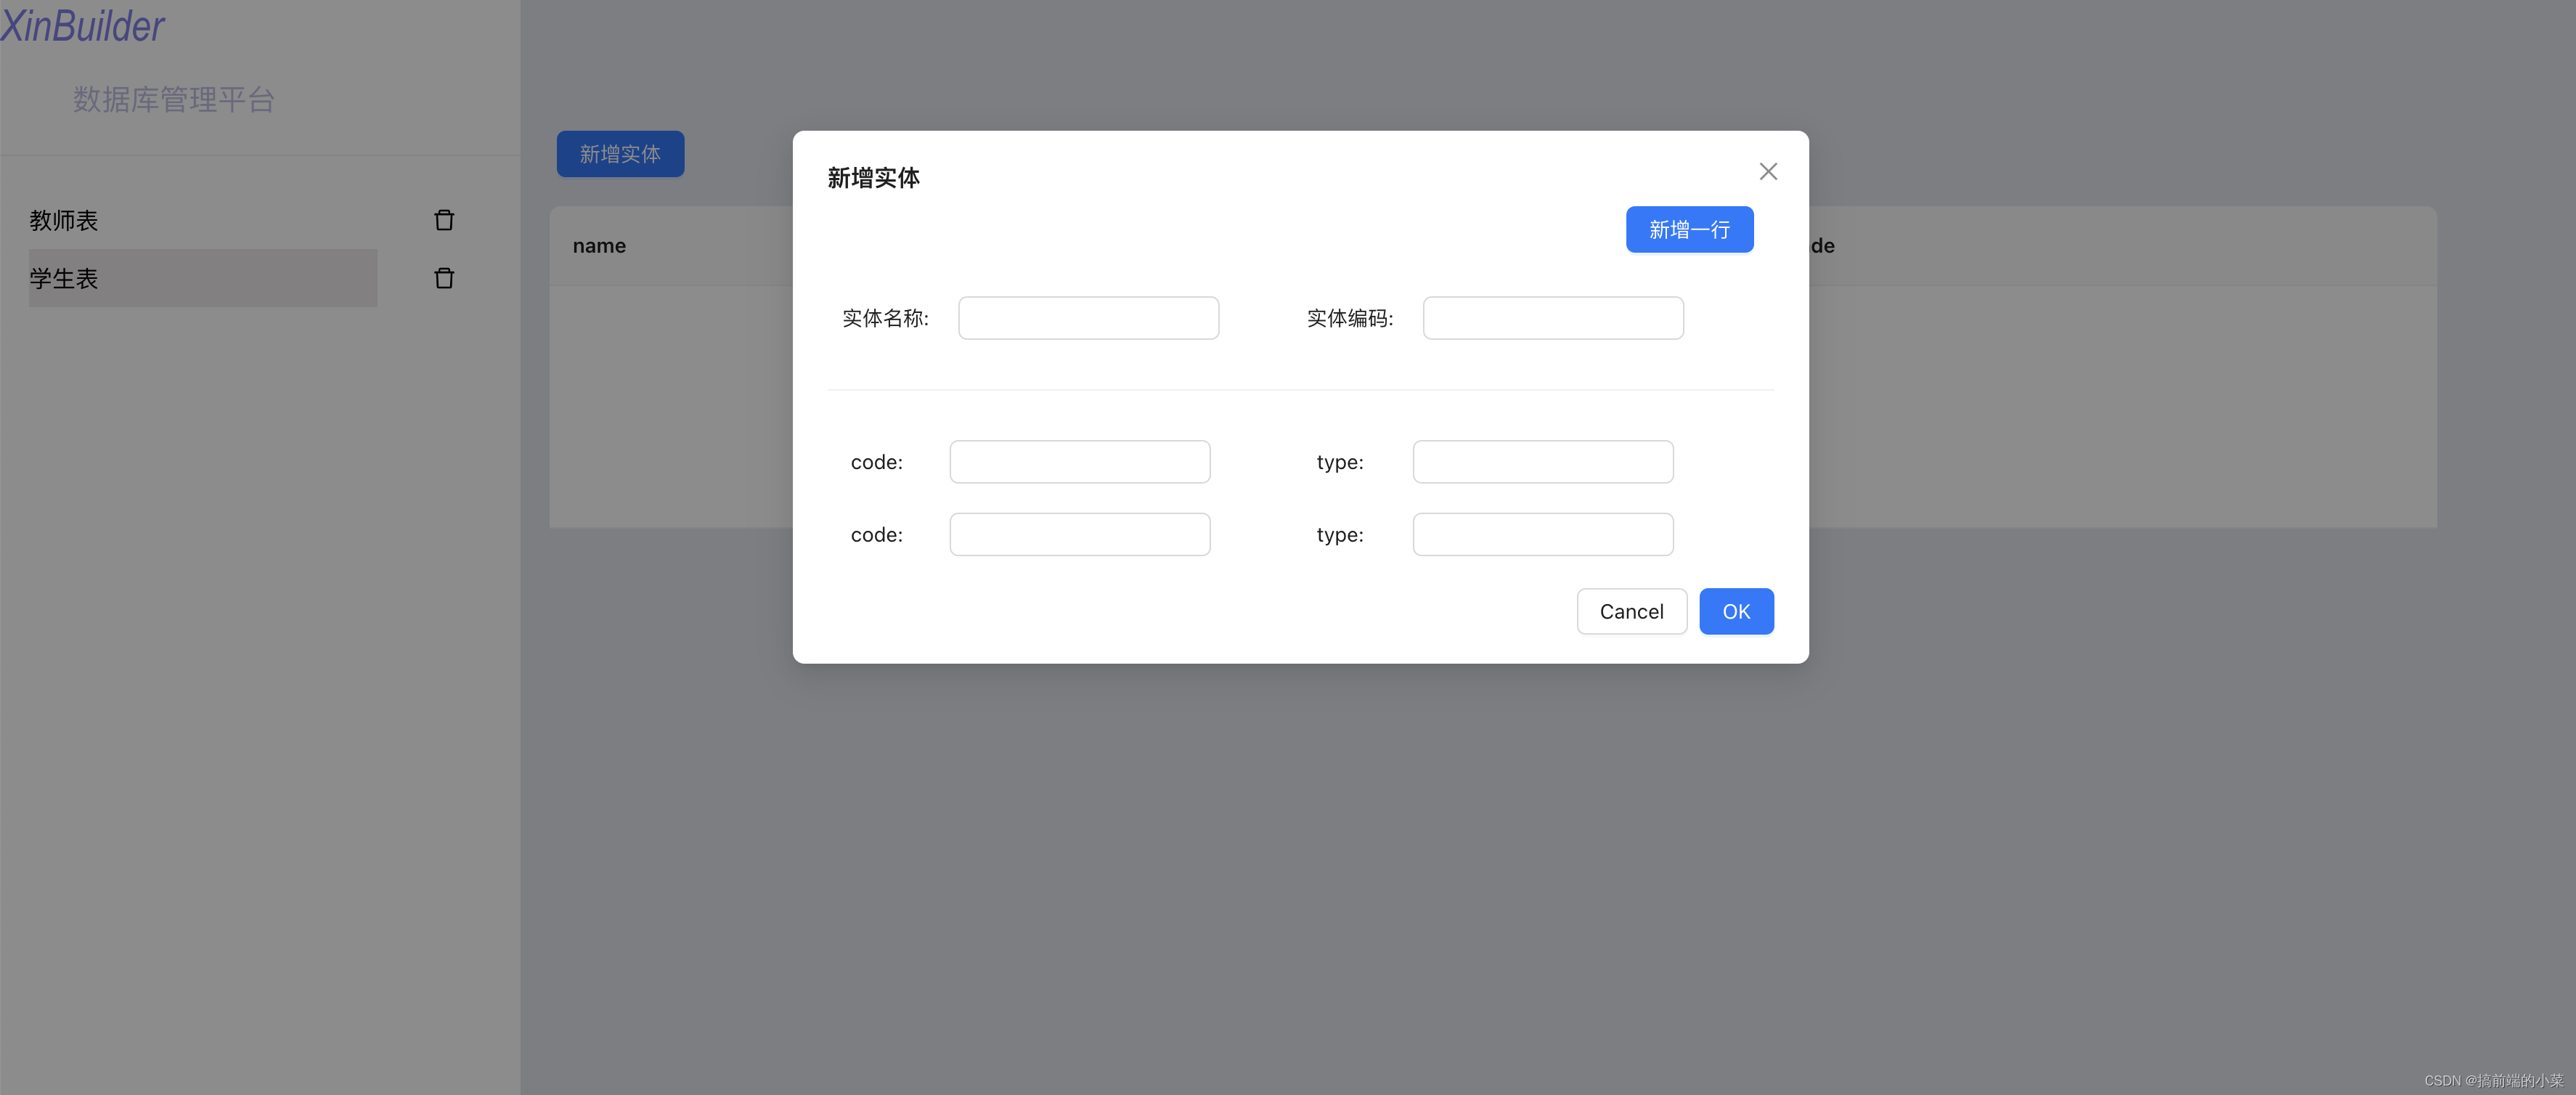Click the 新增实体 button
This screenshot has height=1095, width=2576.
619,153
